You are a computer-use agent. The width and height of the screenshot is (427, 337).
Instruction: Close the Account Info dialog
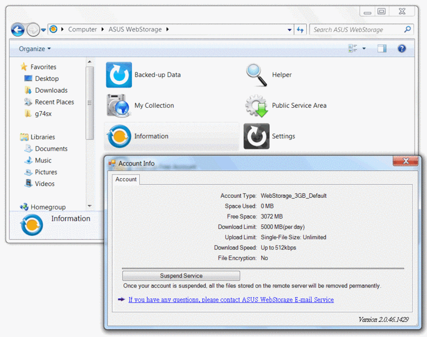point(406,161)
